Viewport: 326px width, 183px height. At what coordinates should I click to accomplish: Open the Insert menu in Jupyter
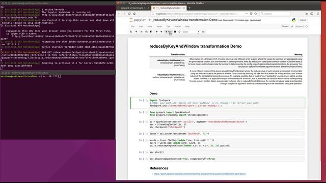point(159,26)
